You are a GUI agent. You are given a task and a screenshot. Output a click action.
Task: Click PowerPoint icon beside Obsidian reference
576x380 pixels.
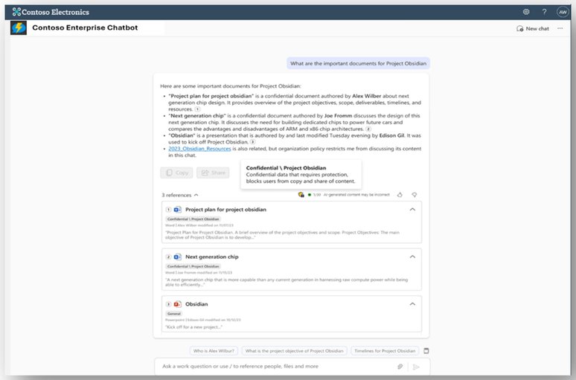177,304
